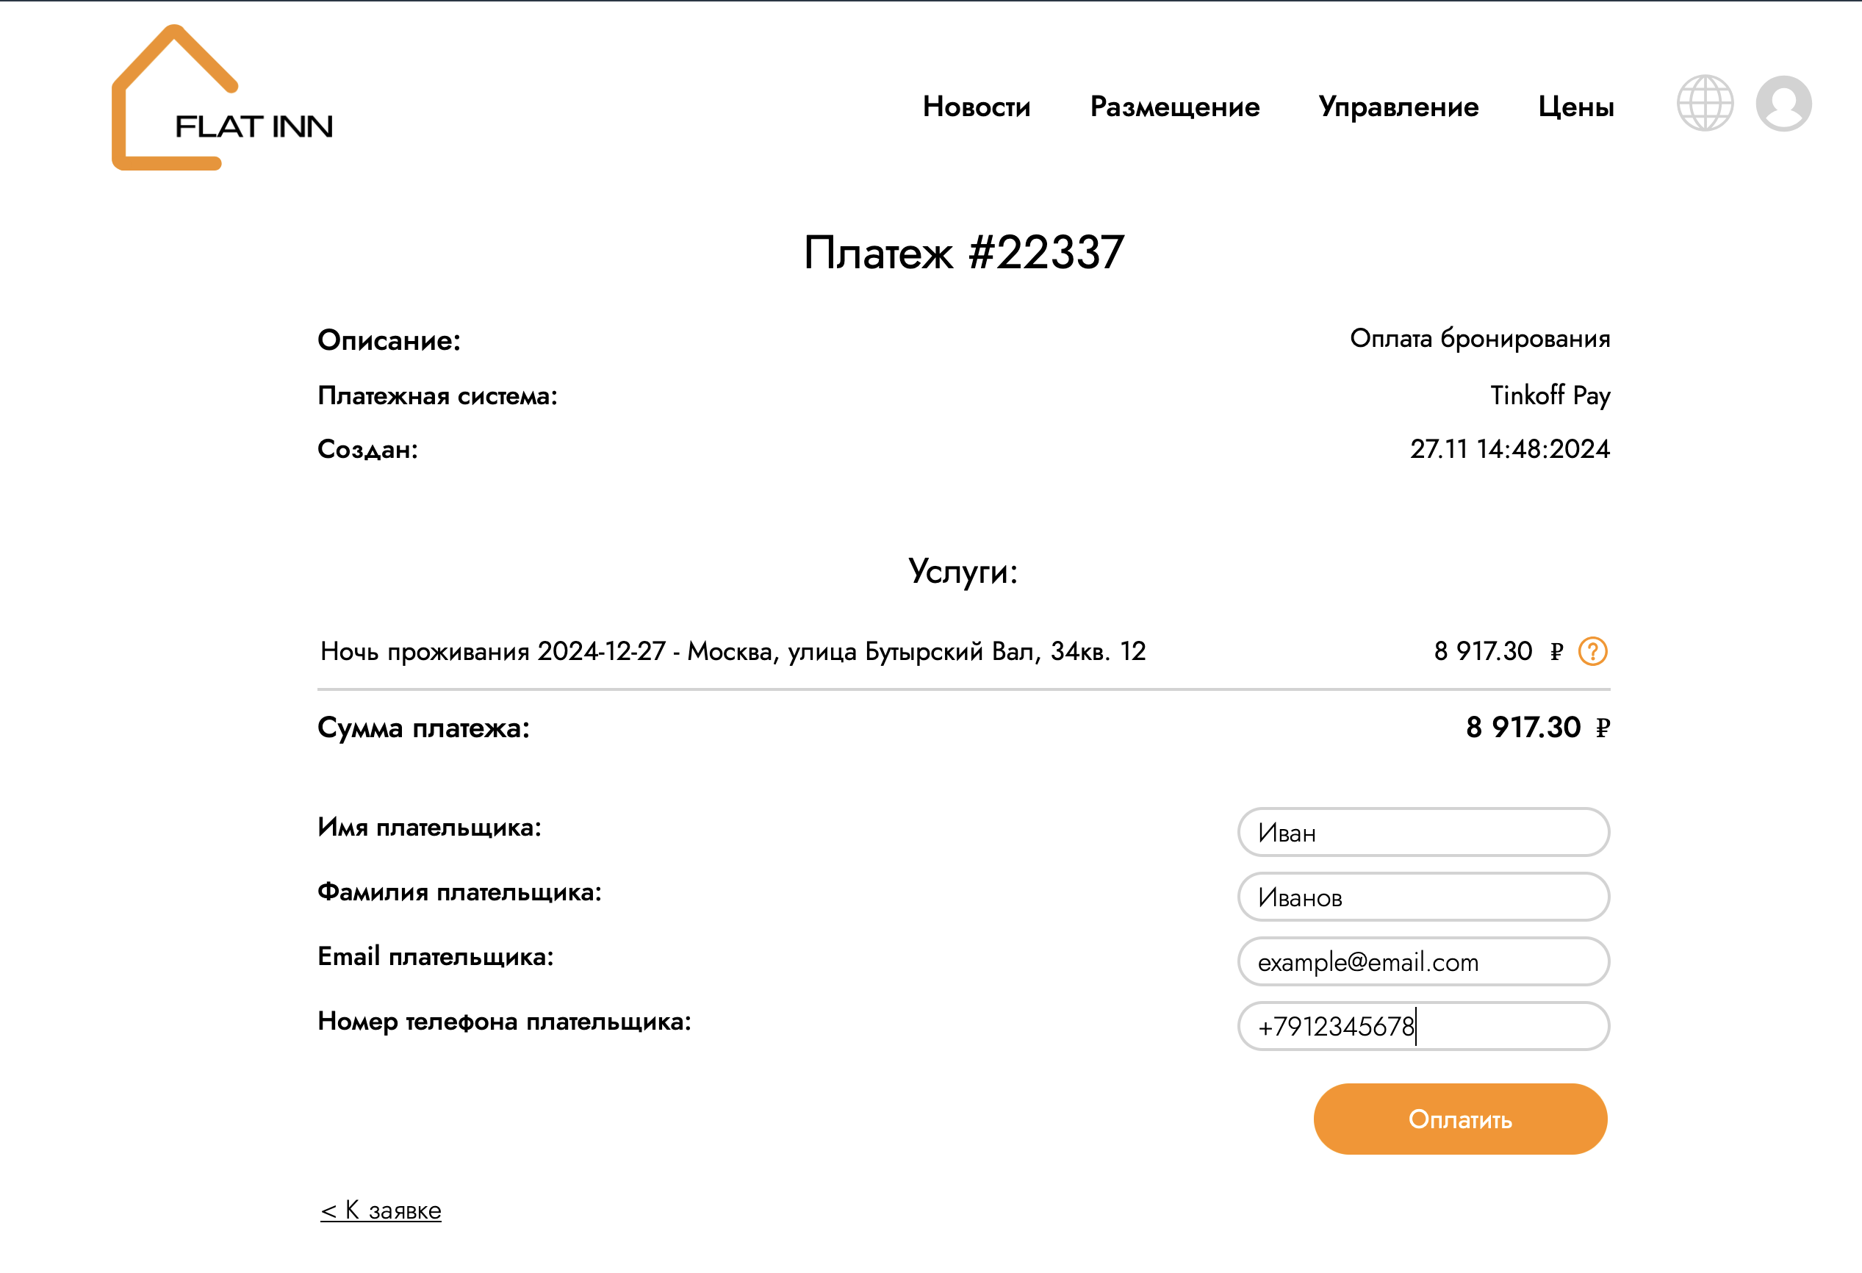Image resolution: width=1862 pixels, height=1273 pixels.
Task: Click the last name Иванов input field
Action: pos(1420,897)
